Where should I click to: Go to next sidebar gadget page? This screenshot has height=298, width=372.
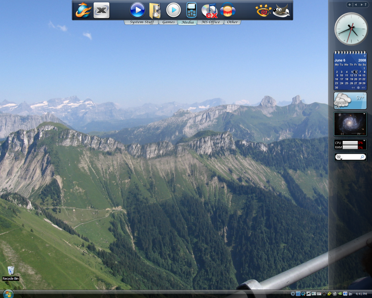point(361,4)
